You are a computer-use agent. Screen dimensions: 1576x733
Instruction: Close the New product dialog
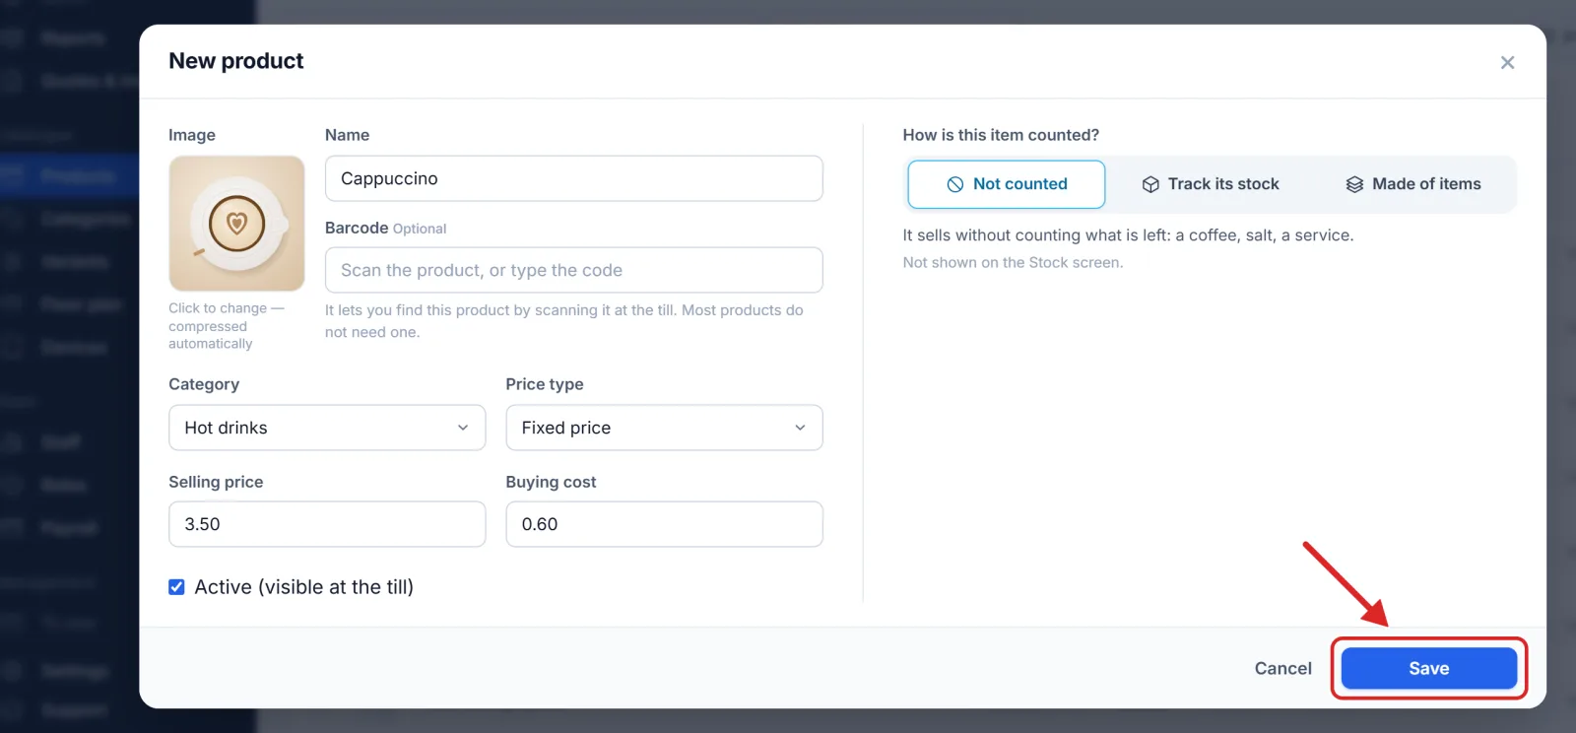click(1507, 62)
